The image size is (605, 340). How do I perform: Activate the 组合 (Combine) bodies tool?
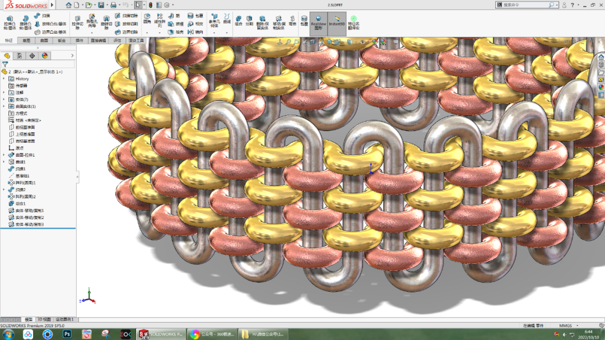coord(238,19)
